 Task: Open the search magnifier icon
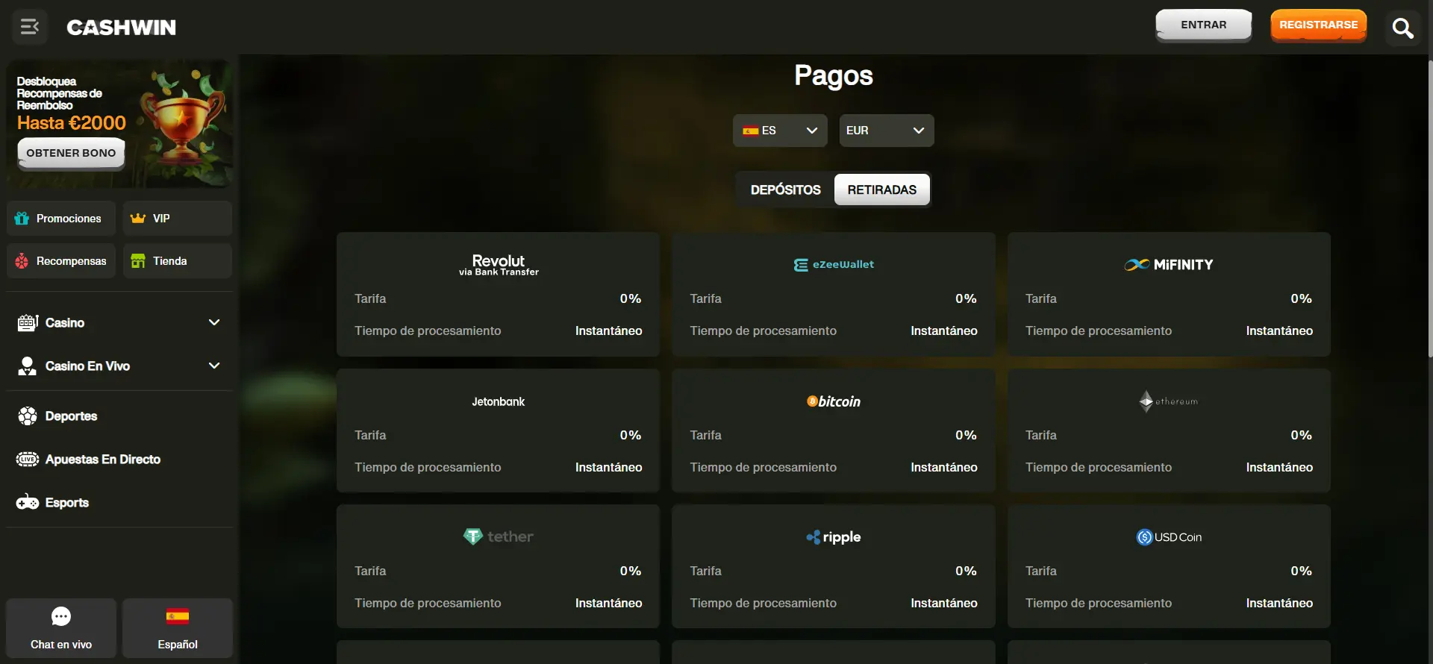click(x=1402, y=28)
